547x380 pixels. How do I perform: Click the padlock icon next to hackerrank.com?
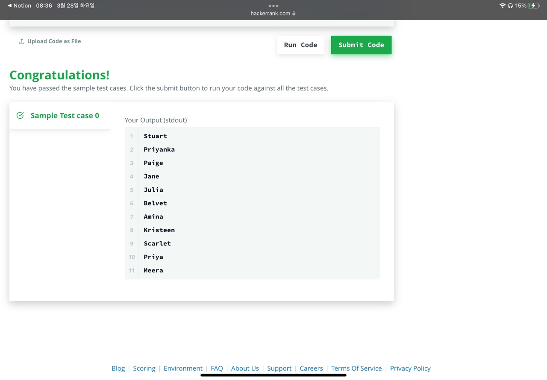click(294, 13)
